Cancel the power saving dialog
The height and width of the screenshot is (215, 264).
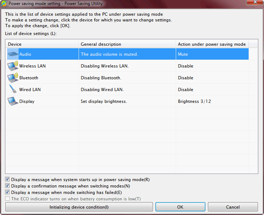click(x=233, y=207)
